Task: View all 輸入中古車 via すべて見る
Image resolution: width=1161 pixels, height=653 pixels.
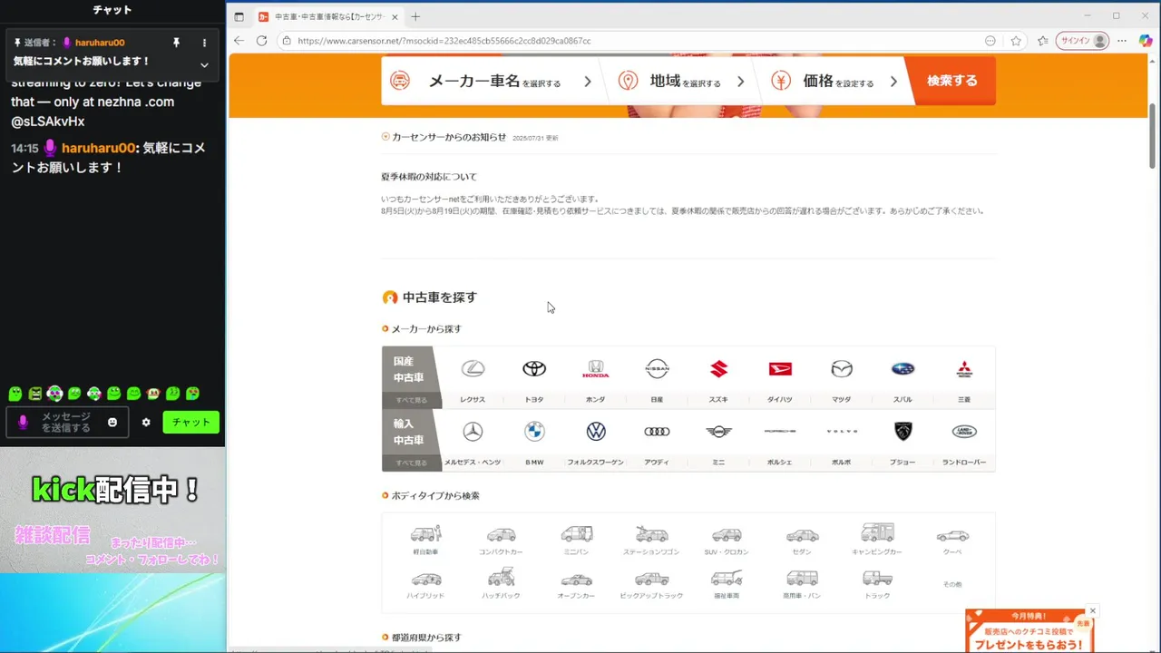Action: pyautogui.click(x=411, y=463)
